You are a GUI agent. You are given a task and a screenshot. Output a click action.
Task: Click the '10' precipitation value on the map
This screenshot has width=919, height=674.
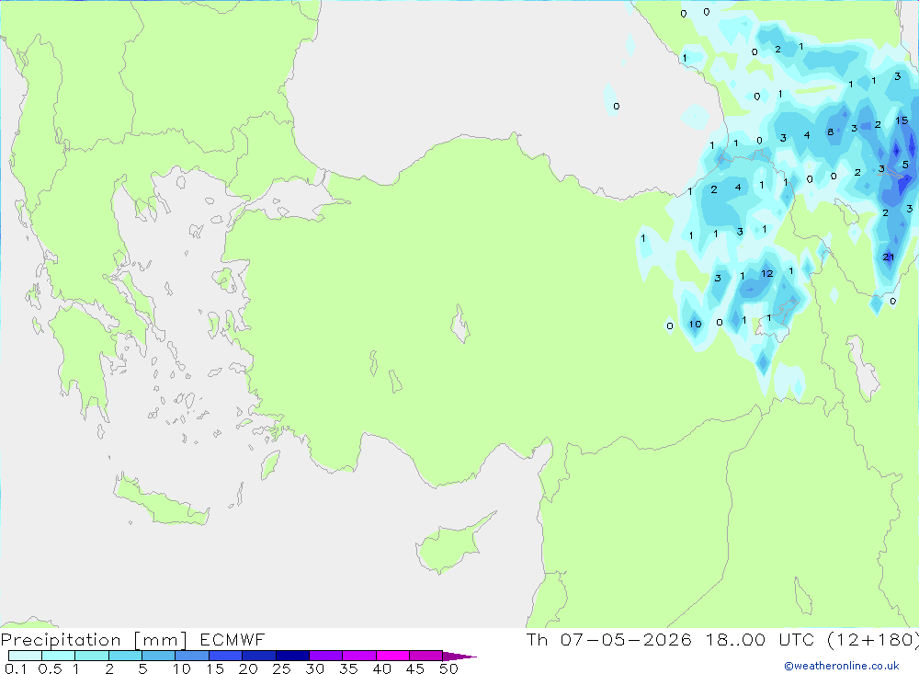click(x=695, y=324)
